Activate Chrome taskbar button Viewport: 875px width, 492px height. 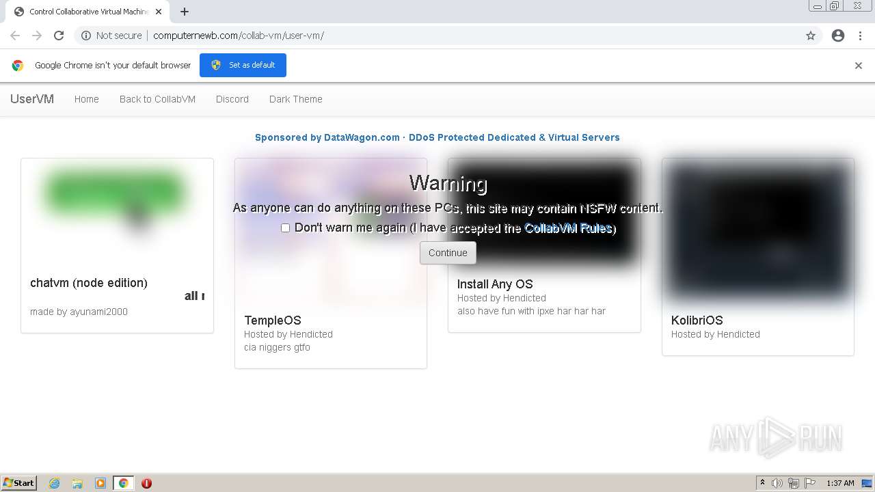point(123,483)
